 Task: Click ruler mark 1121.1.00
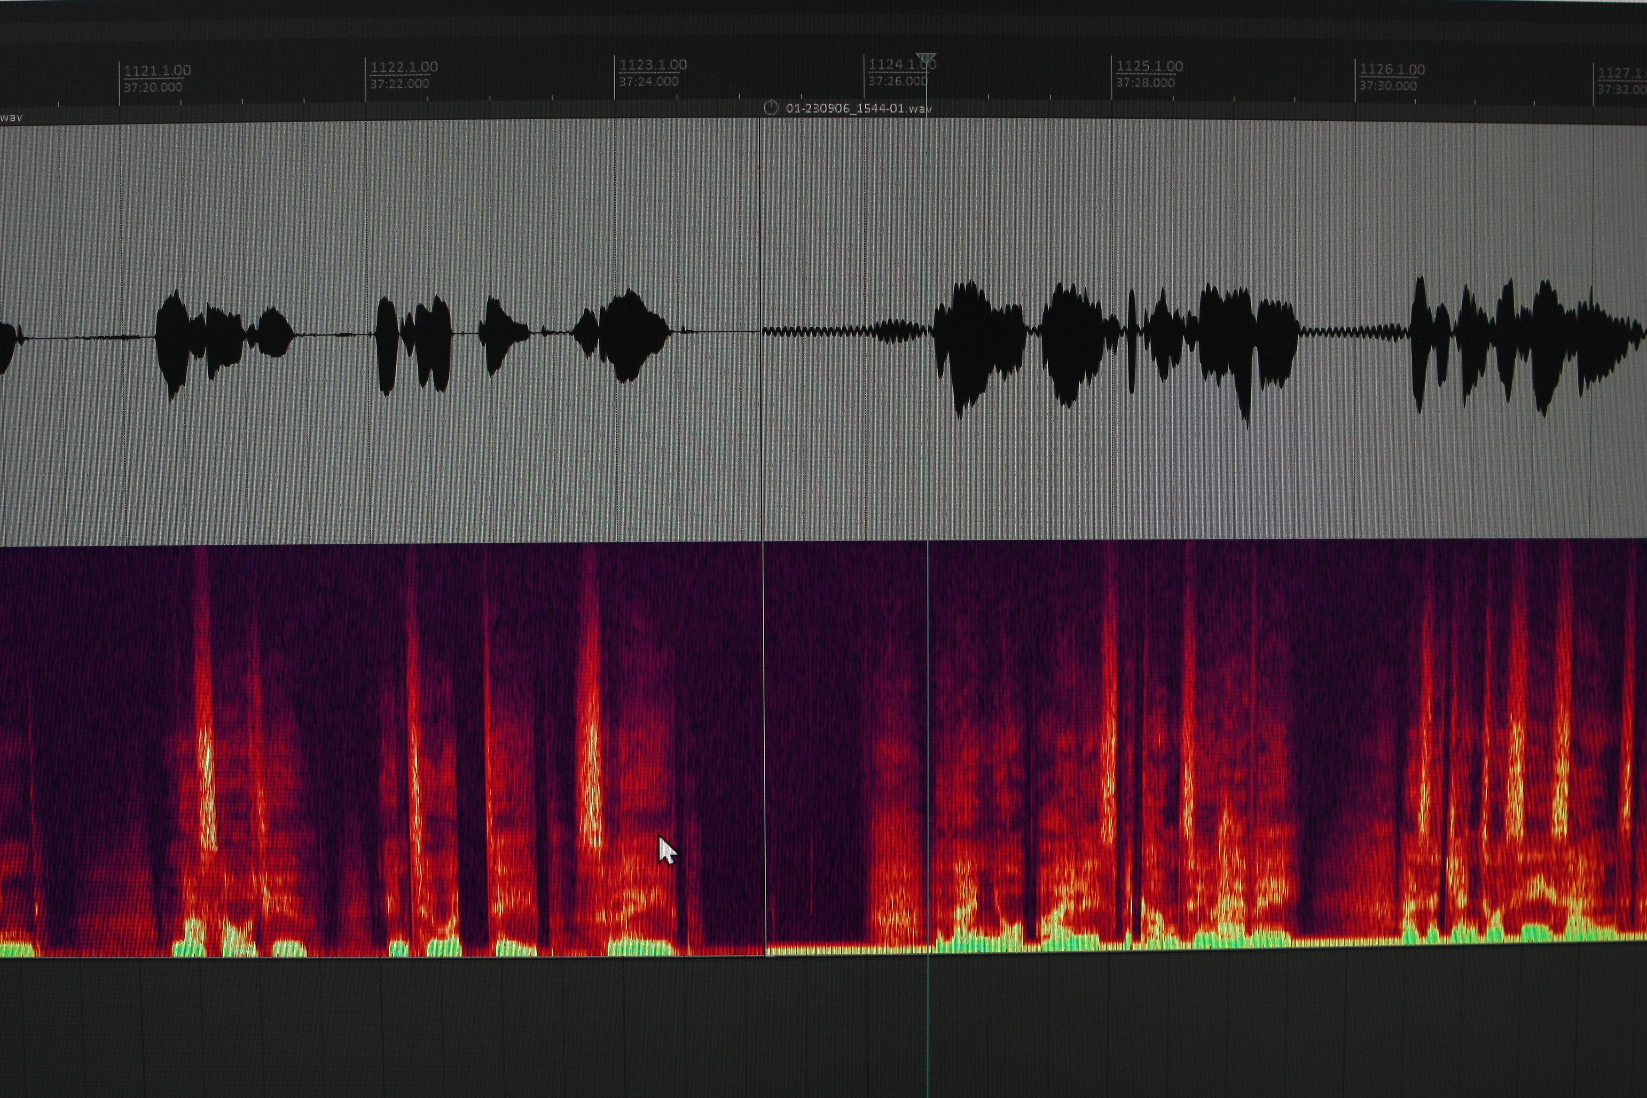157,70
